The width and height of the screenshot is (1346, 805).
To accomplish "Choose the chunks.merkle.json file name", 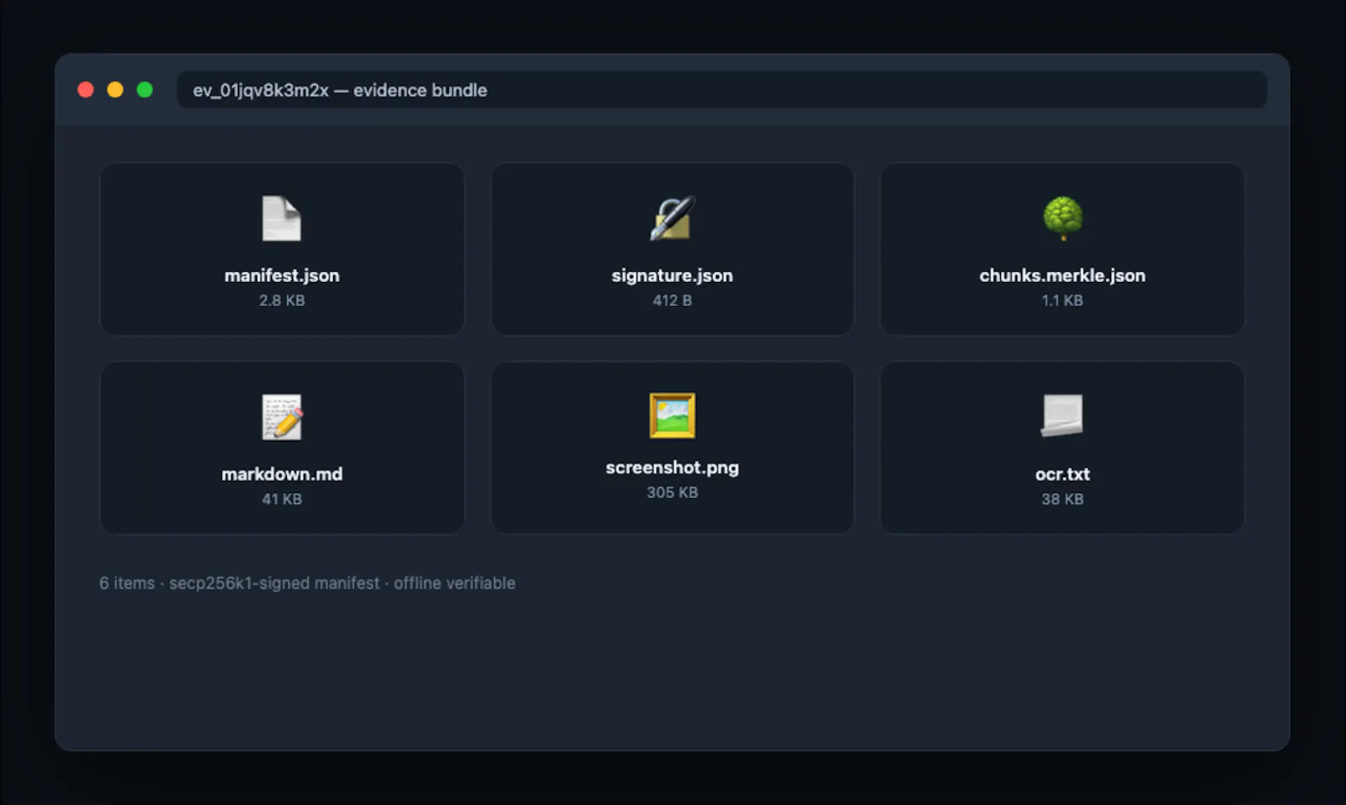I will click(x=1062, y=275).
